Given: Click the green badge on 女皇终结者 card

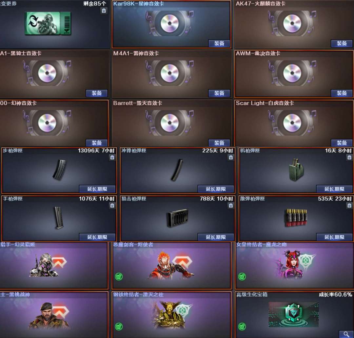Looking at the screenshot, I should (x=242, y=276).
